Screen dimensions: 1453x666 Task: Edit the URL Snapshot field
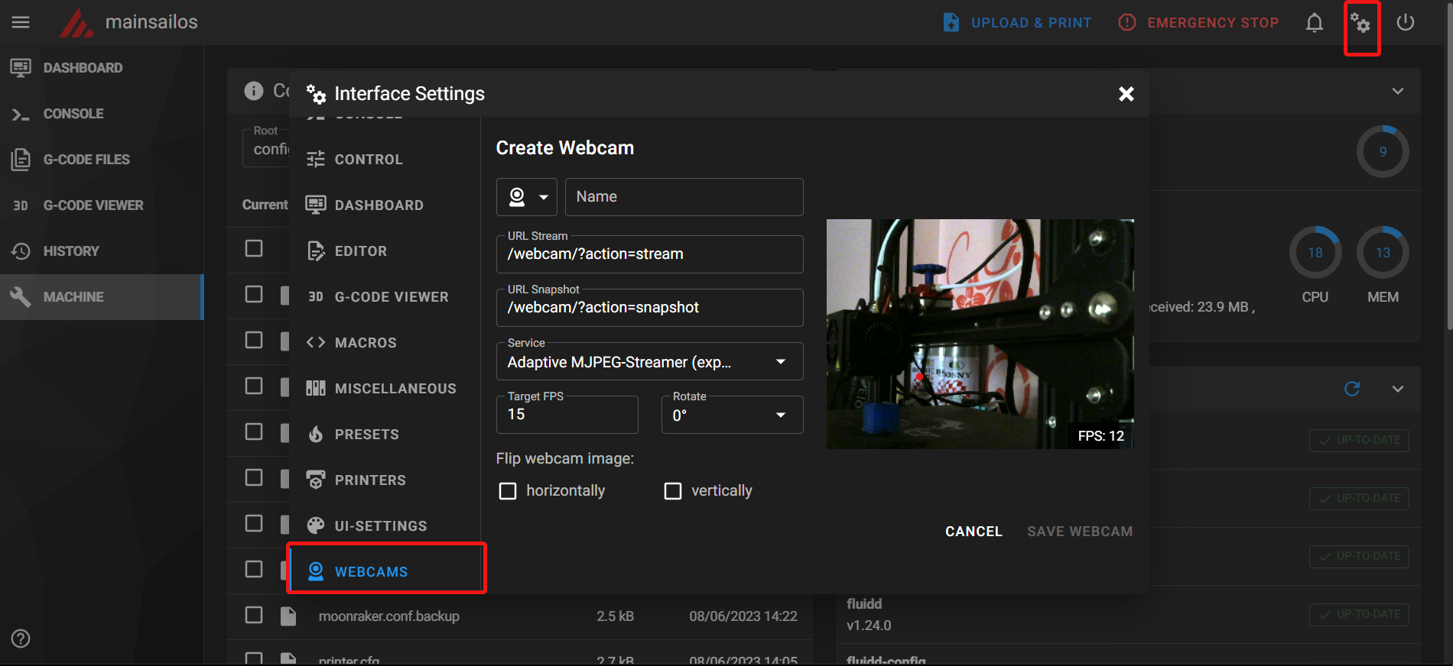tap(650, 307)
